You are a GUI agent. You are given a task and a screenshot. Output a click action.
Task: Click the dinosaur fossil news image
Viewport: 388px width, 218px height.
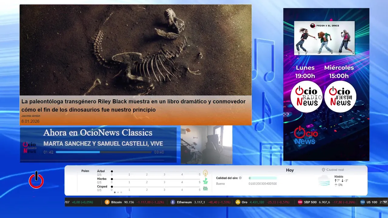click(135, 50)
